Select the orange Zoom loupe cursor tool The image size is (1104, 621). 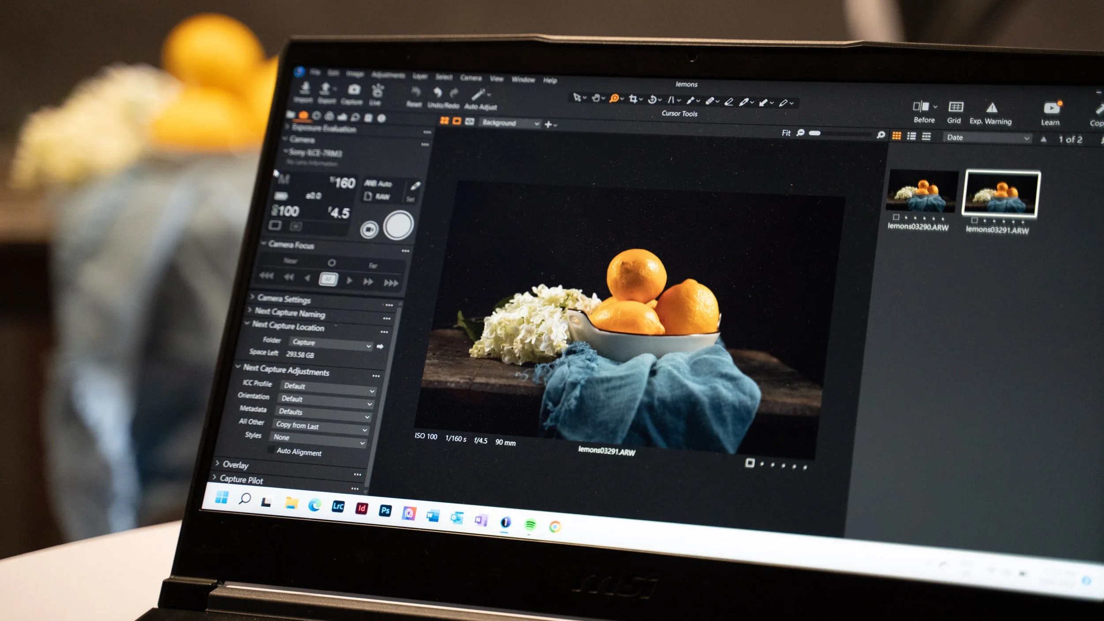click(x=614, y=98)
